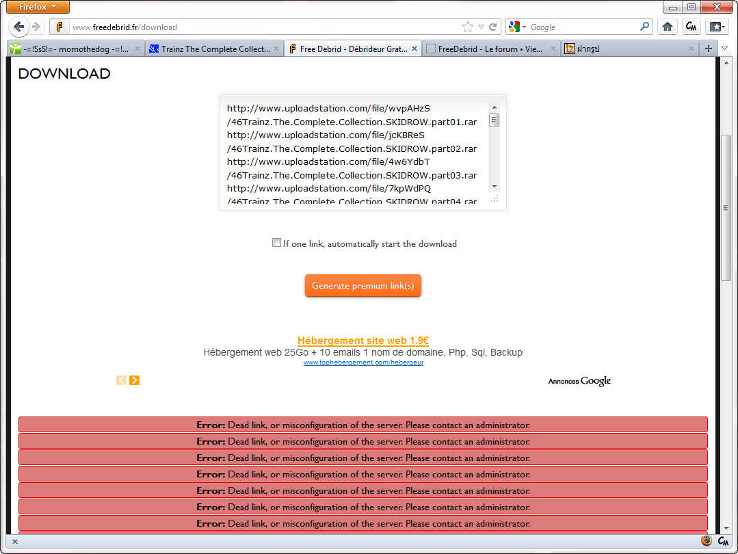738x554 pixels.
Task: Click the uploadstation link ending 7kpWdPQ
Action: click(329, 188)
